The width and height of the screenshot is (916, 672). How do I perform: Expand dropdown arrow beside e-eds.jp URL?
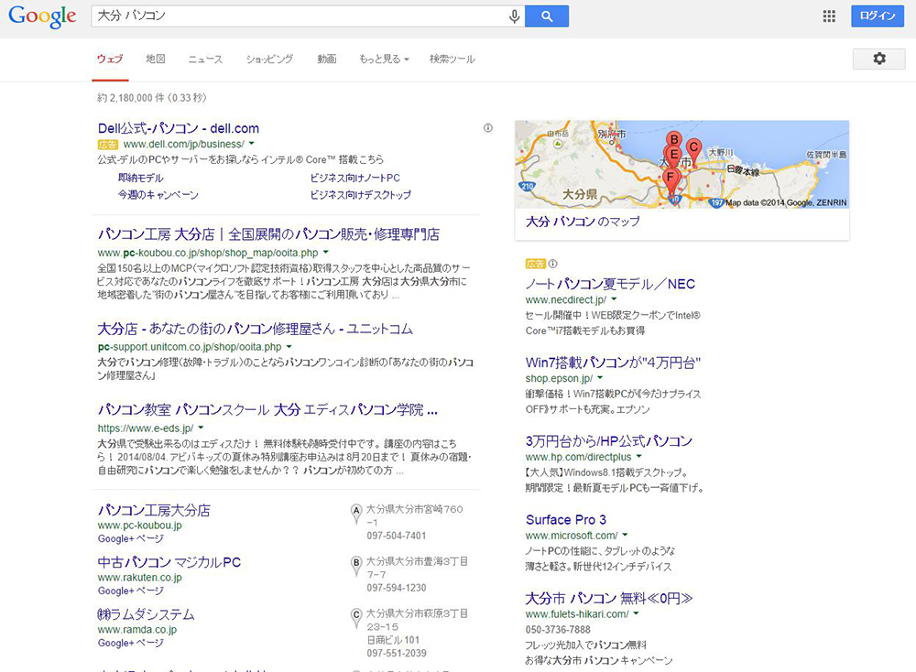[201, 428]
